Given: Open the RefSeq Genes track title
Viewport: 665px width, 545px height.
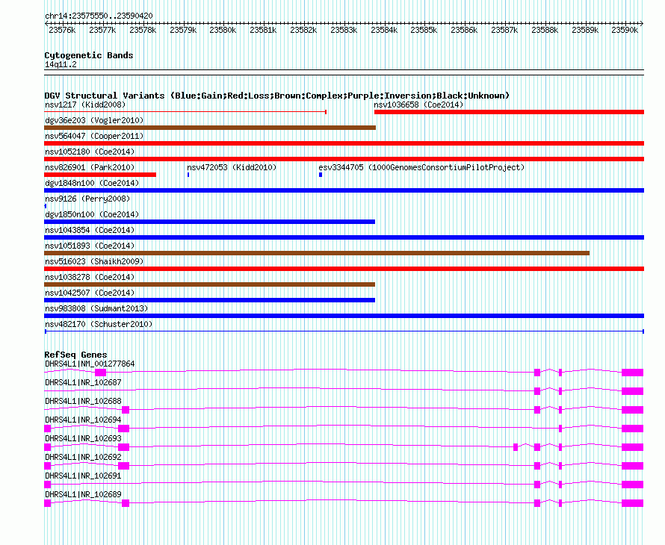Looking at the screenshot, I should pos(76,355).
